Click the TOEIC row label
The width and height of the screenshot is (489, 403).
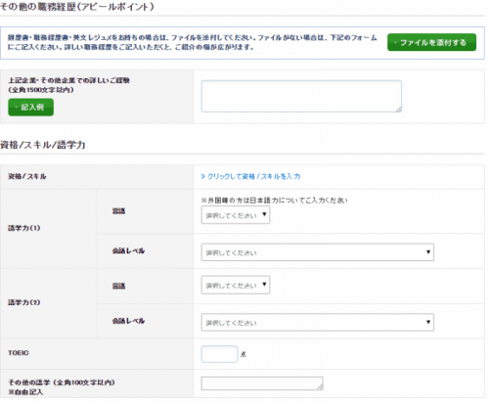[19, 353]
